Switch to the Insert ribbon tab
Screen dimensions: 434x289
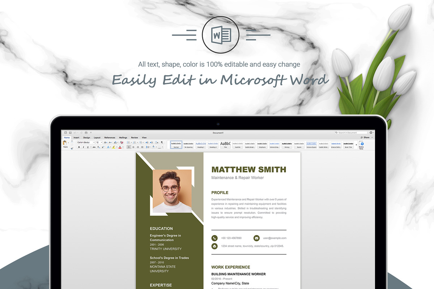pos(76,138)
